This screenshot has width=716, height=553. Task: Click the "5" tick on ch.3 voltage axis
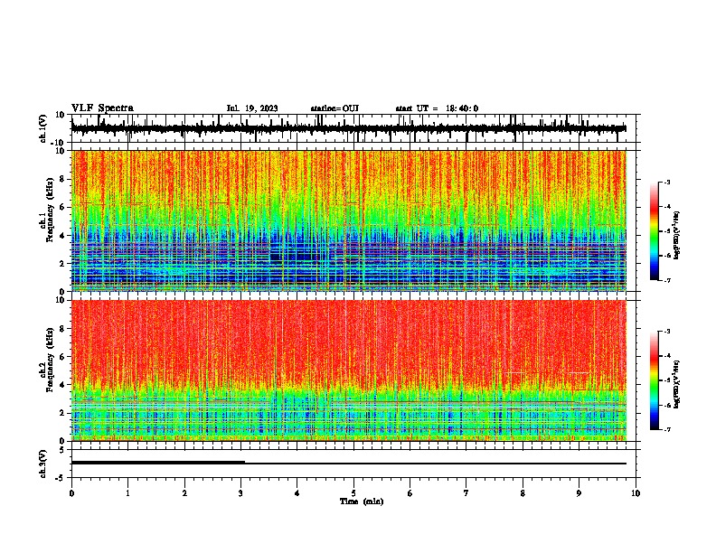point(63,450)
